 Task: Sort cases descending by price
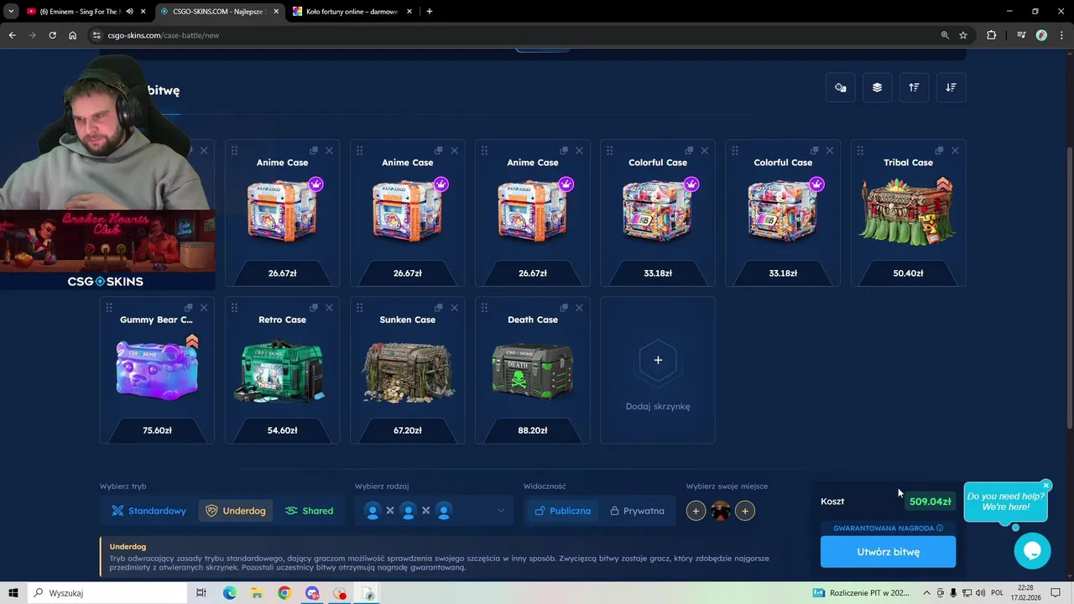(951, 87)
